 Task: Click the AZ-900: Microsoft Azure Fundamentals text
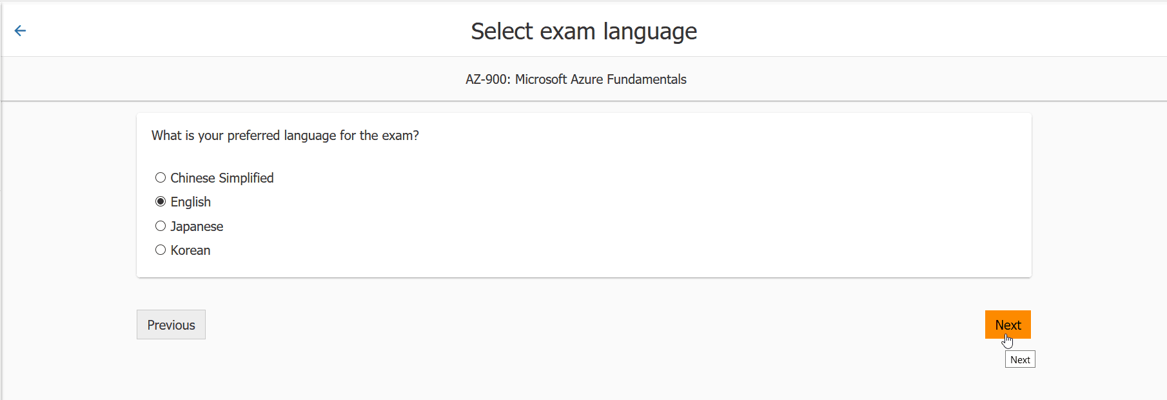coord(576,79)
